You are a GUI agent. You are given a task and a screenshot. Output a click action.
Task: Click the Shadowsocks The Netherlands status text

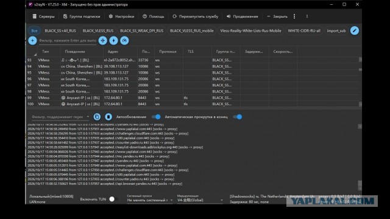[272, 196]
